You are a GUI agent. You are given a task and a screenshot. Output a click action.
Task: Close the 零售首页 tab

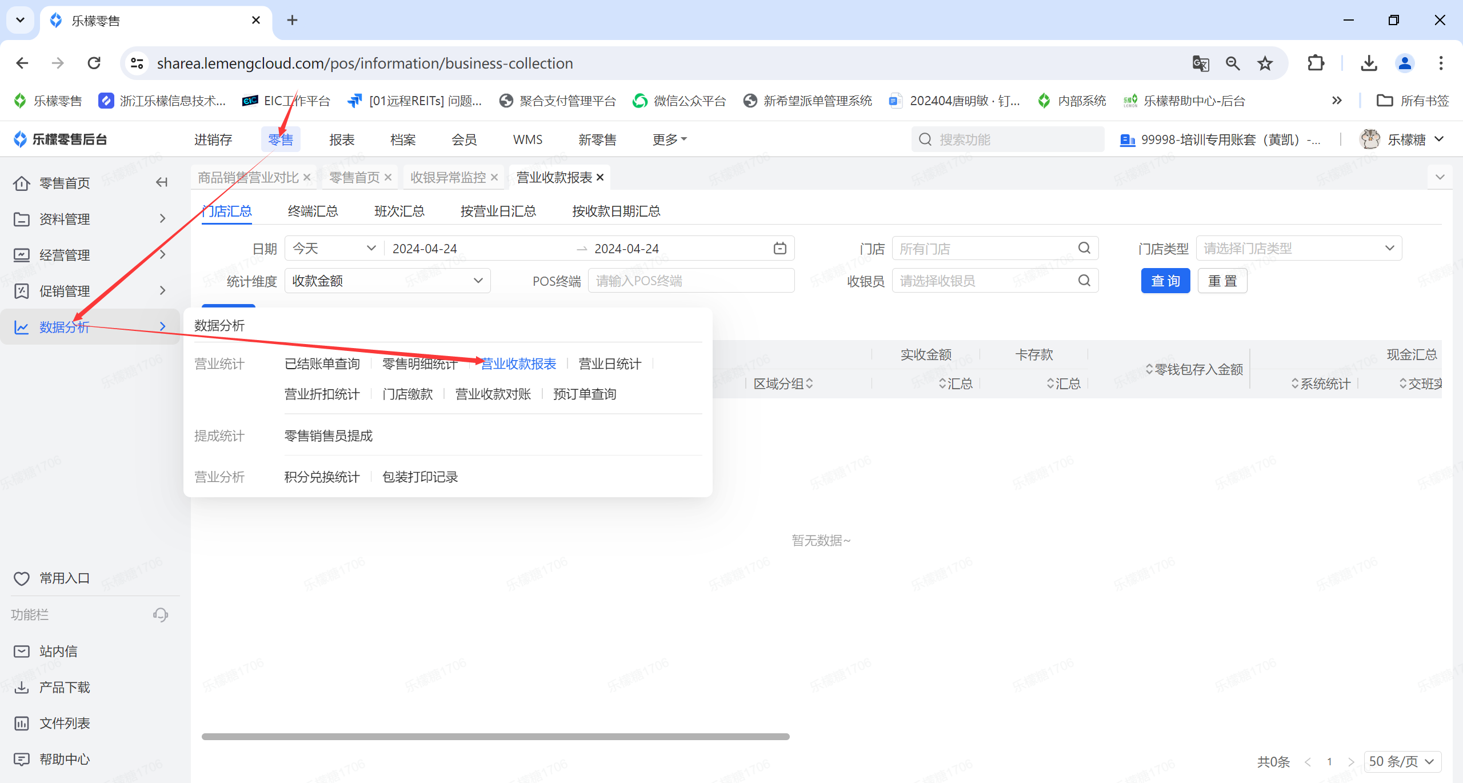(x=388, y=178)
